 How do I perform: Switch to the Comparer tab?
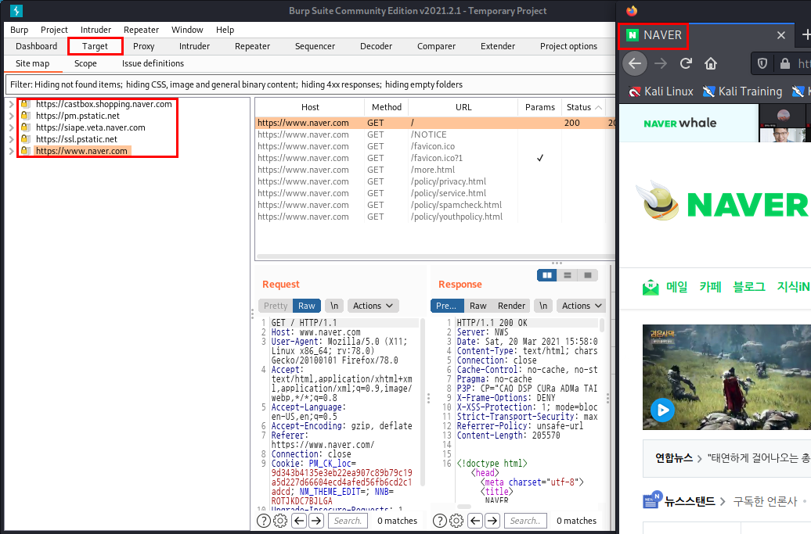coord(437,46)
